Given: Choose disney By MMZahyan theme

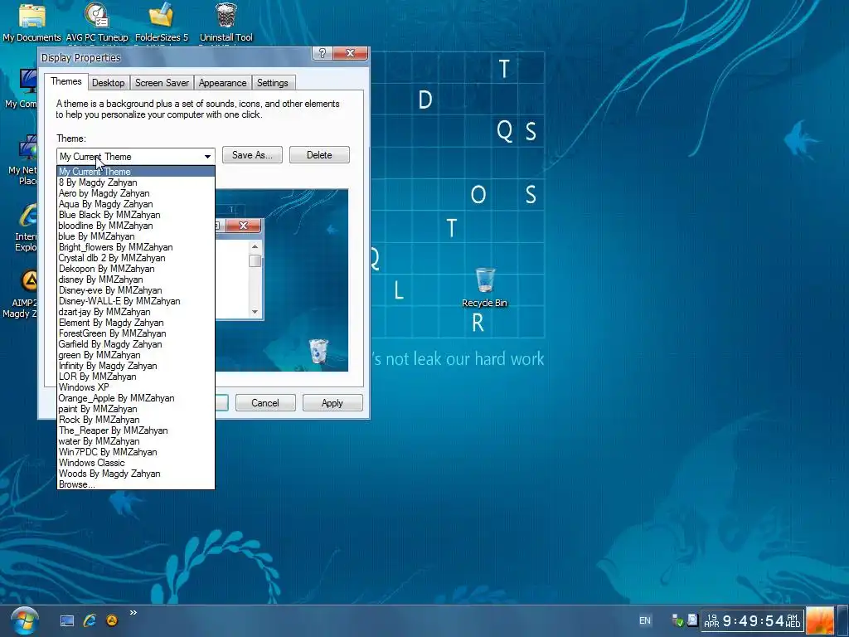Looking at the screenshot, I should (x=136, y=280).
